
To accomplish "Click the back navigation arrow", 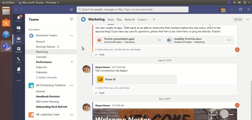I will click(16, 9).
